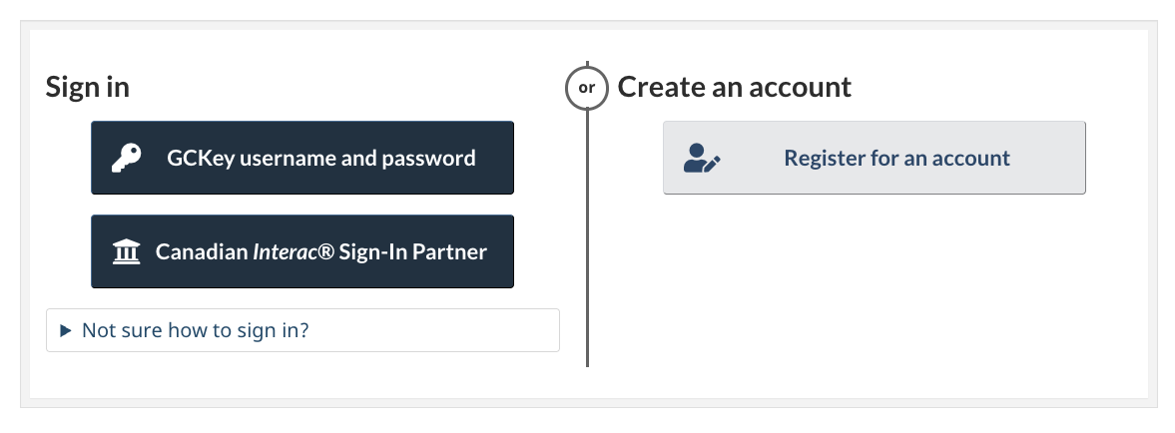Click the "username and password" text
Screen dimensions: 1175x433
(355, 158)
